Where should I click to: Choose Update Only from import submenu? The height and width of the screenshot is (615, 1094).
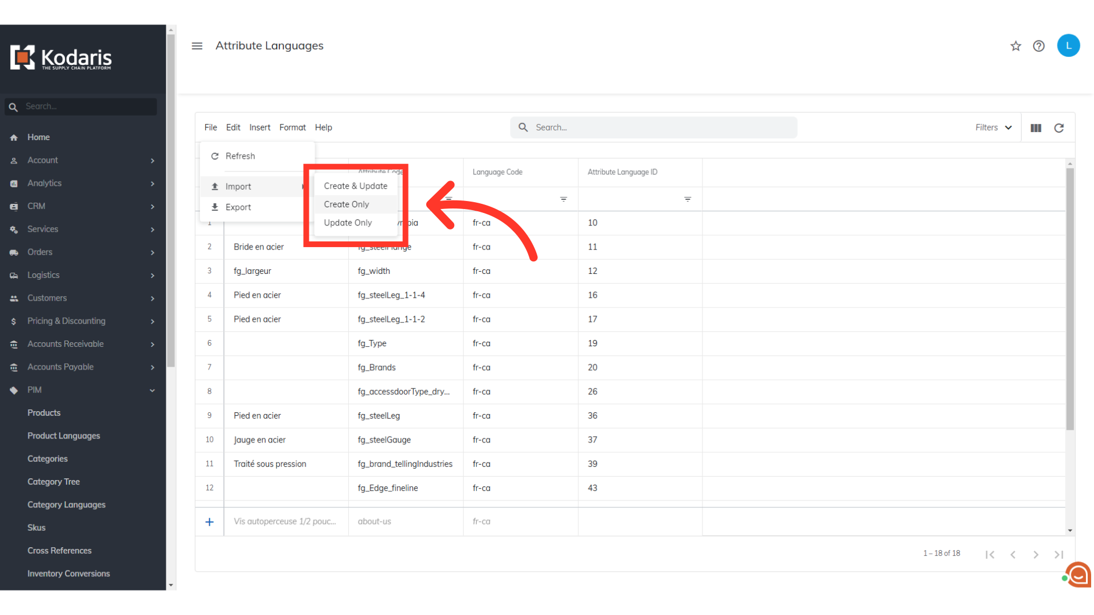[x=348, y=223]
